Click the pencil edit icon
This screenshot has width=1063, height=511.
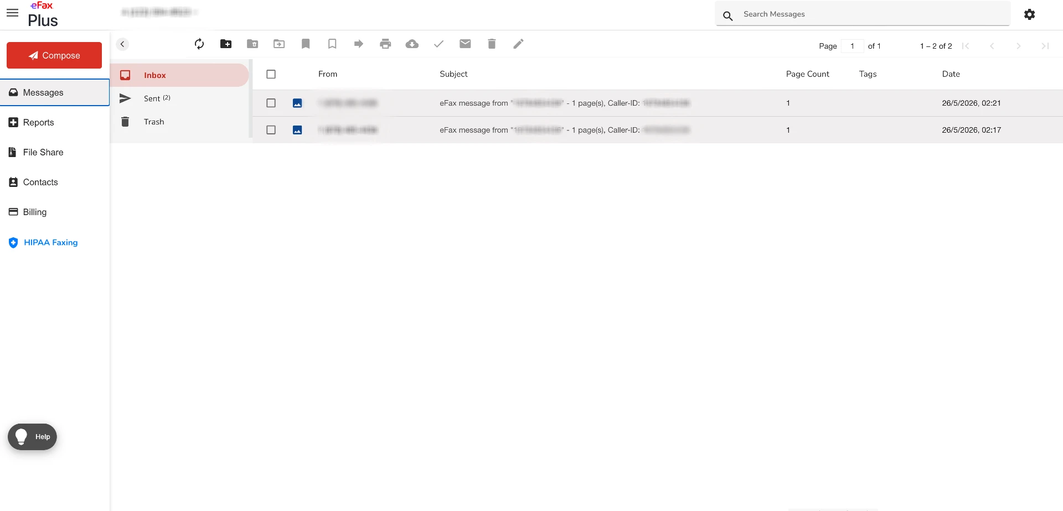(518, 44)
